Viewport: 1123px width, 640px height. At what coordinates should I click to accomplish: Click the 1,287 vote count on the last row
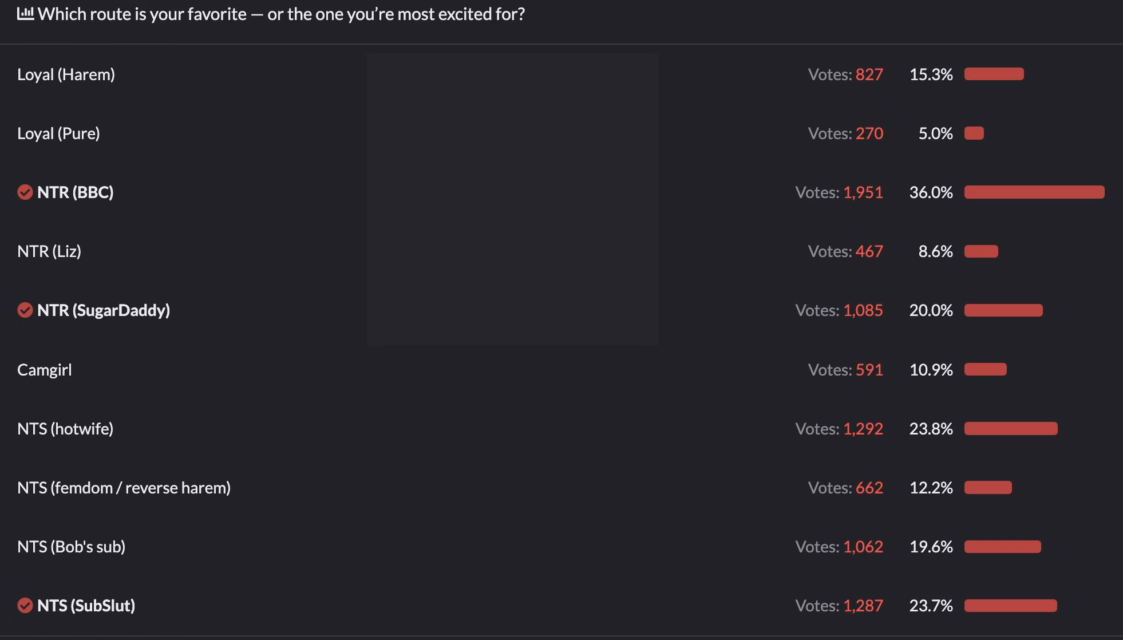863,606
